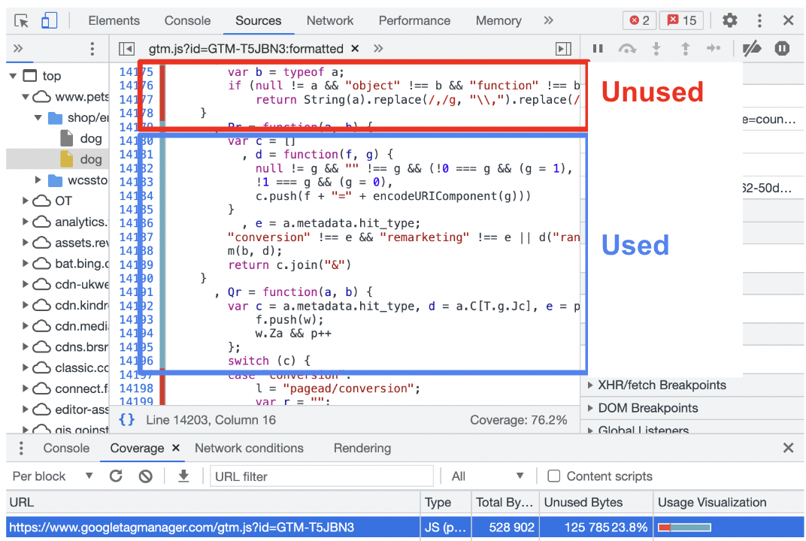Show more DevTools tabs chevron
The width and height of the screenshot is (806, 541).
click(x=548, y=20)
